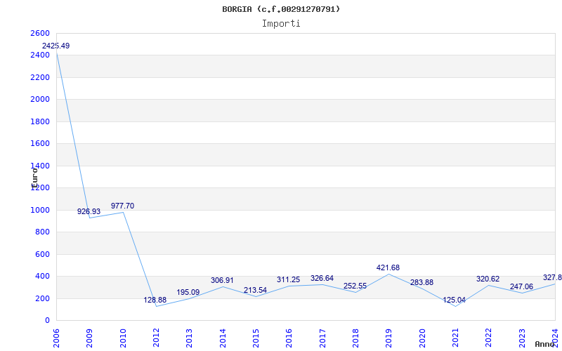Select the 926.93 data label

(x=89, y=211)
